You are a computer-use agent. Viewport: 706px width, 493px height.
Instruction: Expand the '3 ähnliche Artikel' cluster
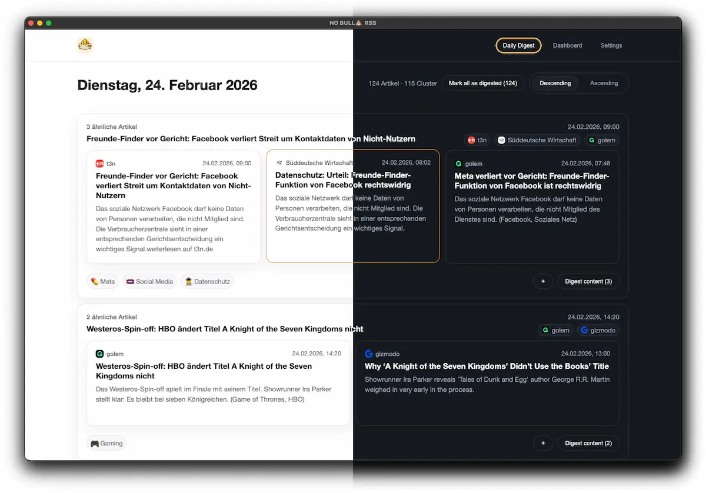coord(111,126)
